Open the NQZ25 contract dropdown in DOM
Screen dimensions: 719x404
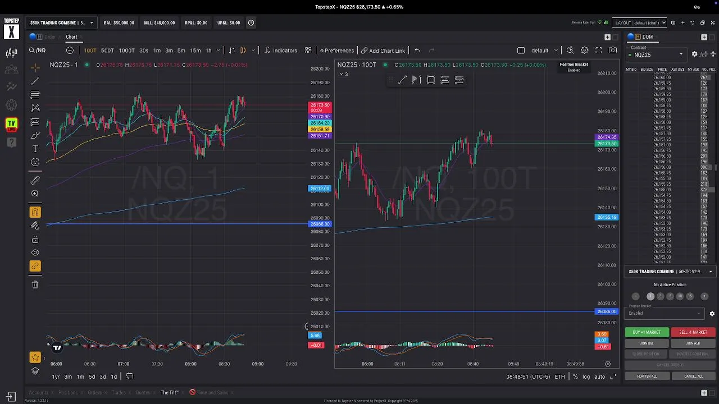(656, 55)
